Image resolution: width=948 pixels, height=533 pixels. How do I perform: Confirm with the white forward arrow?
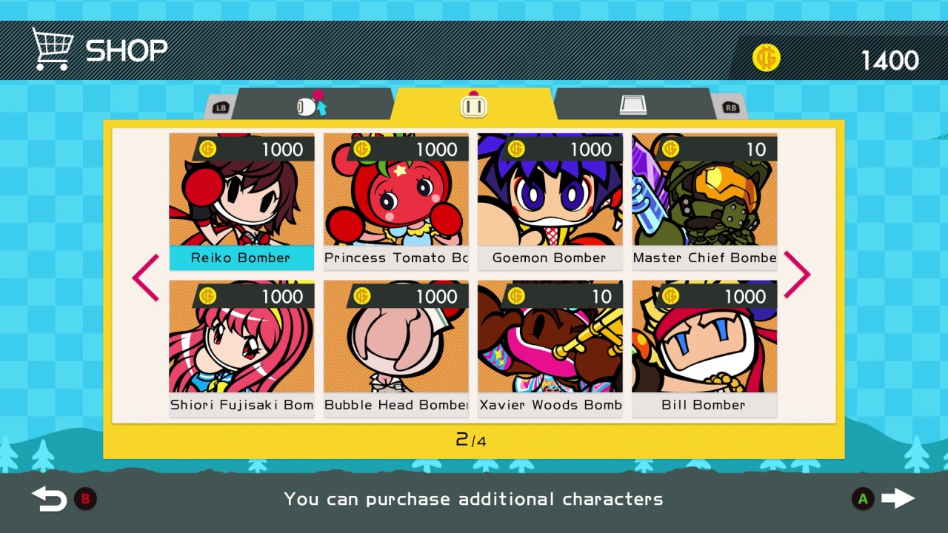(898, 498)
